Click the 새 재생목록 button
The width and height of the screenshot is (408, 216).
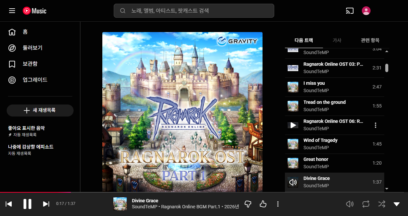(40, 111)
